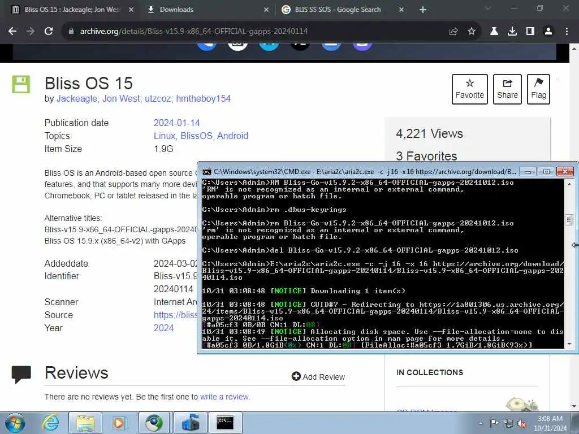
Task: Switch to the Chrome taskbar icon
Action: tap(154, 423)
